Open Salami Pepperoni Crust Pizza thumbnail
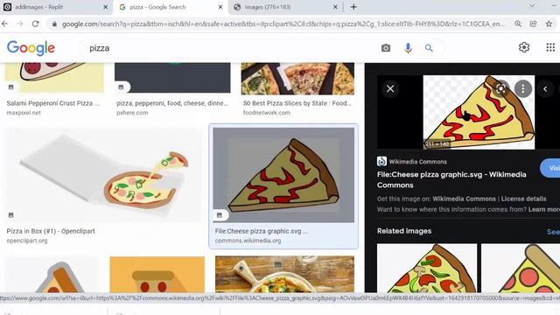Screen dimensions: 560x315 point(54,78)
